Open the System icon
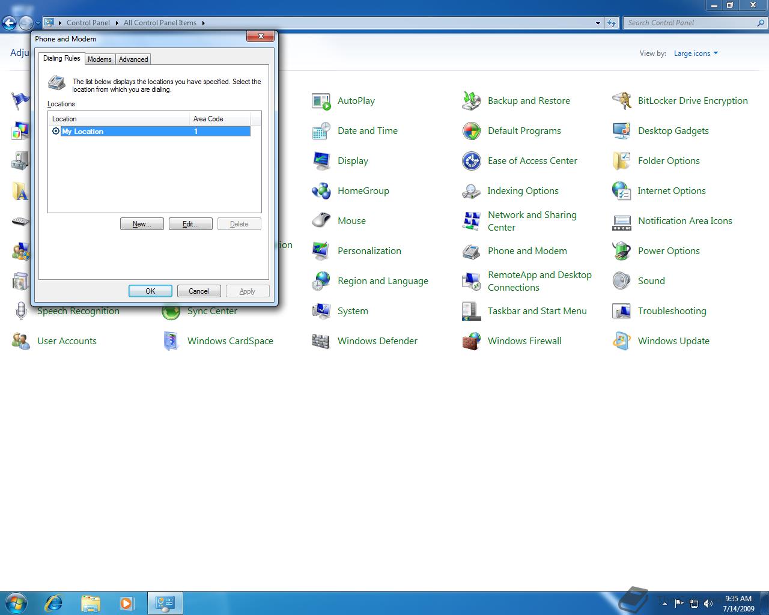This screenshot has height=615, width=769. pyautogui.click(x=321, y=311)
